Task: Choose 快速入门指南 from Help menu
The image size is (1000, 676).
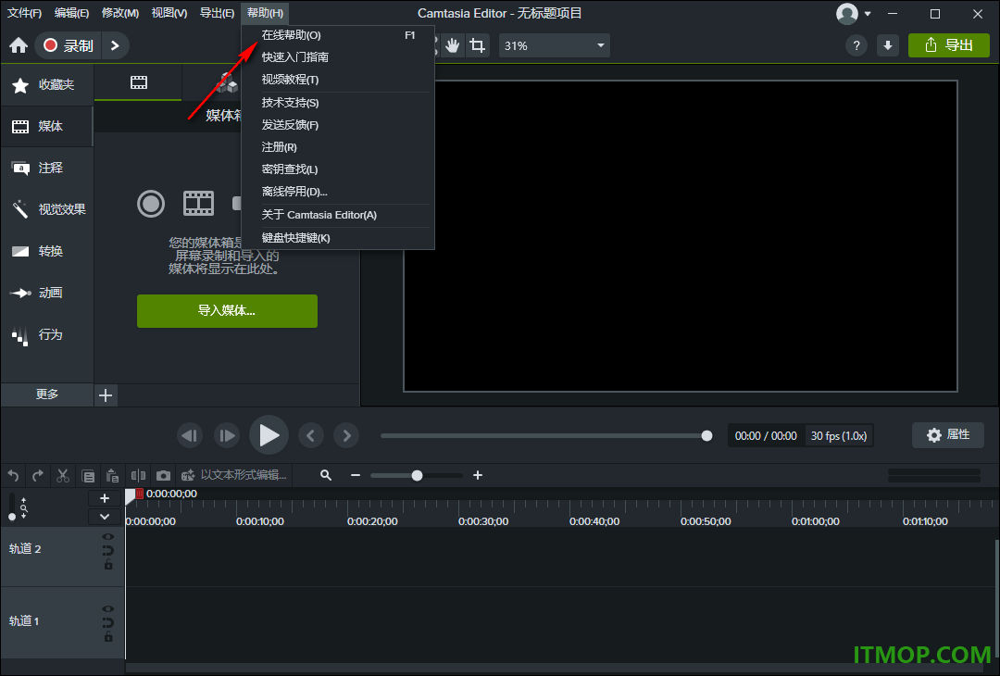Action: tap(338, 57)
